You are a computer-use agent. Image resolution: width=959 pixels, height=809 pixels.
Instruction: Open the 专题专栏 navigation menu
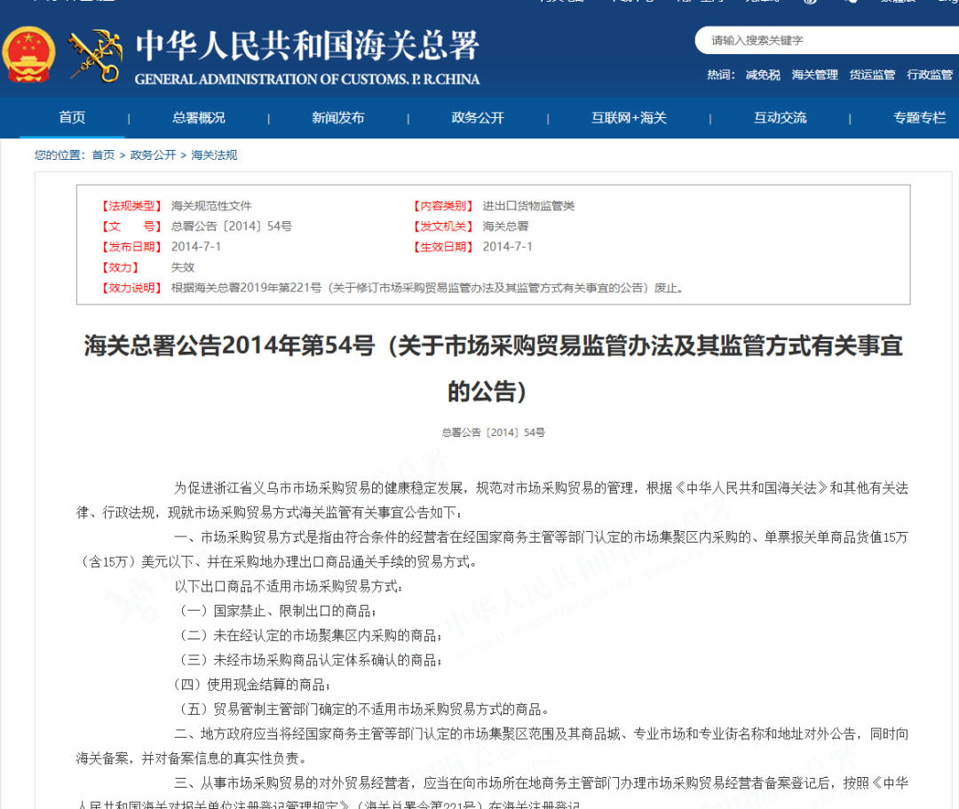point(918,117)
